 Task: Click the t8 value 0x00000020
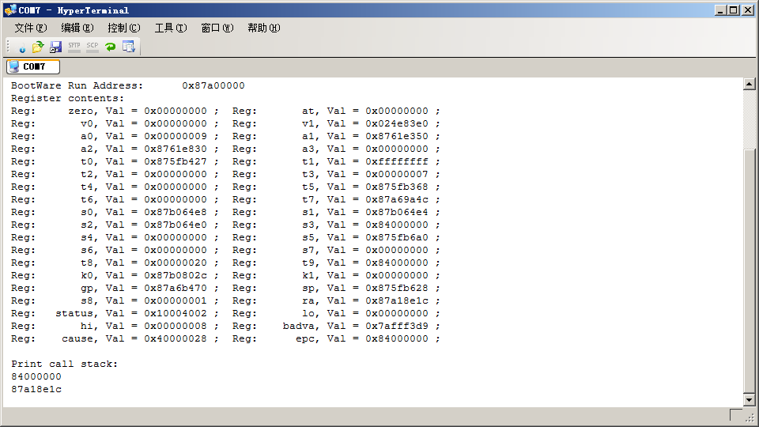point(176,263)
